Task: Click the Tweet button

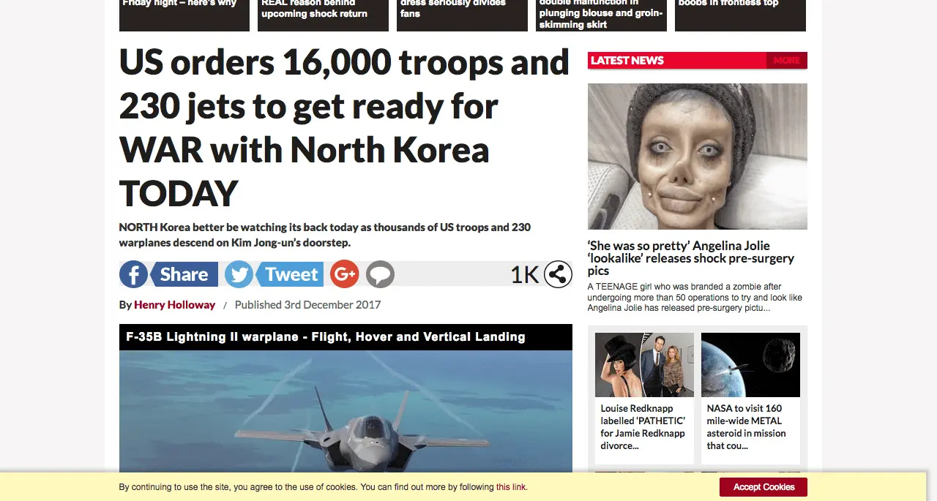Action: pyautogui.click(x=290, y=275)
